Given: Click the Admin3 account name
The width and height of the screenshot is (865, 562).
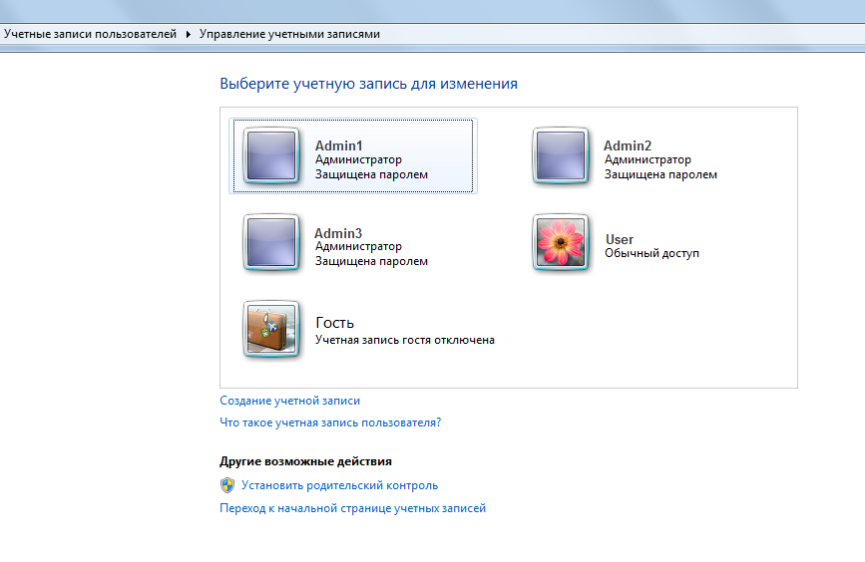Looking at the screenshot, I should click(x=338, y=233).
